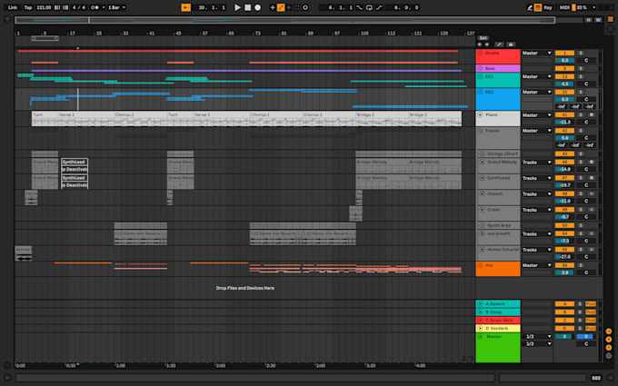This screenshot has height=386, width=618.
Task: Arm the Piano track for recording
Action: pos(592,115)
